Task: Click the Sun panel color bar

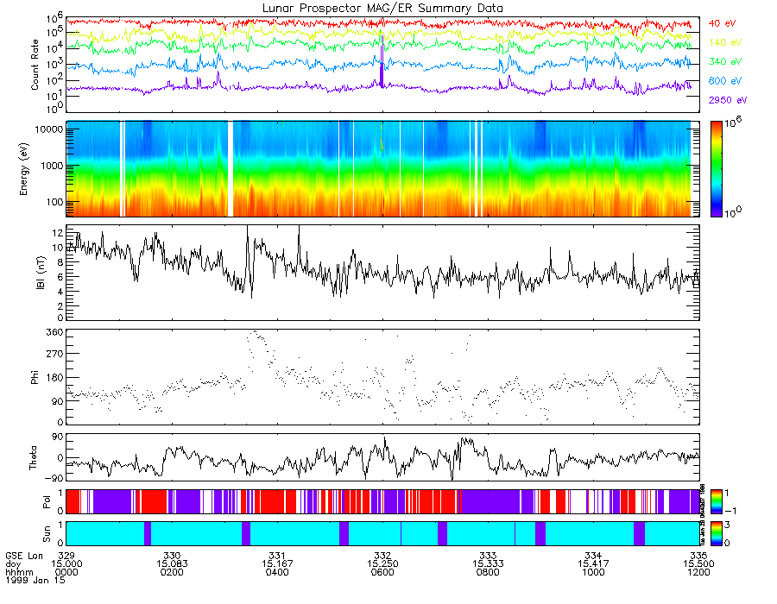Action: tap(716, 533)
